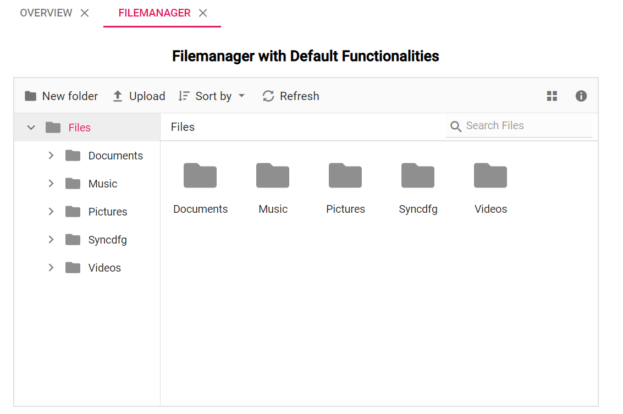Select Documents label in navigation tree
623x414 pixels.
click(x=115, y=156)
